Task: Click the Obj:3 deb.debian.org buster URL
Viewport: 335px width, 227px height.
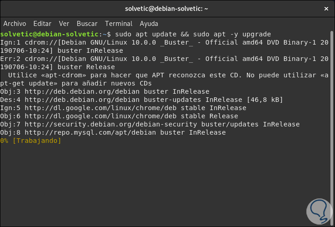Action: (85, 91)
